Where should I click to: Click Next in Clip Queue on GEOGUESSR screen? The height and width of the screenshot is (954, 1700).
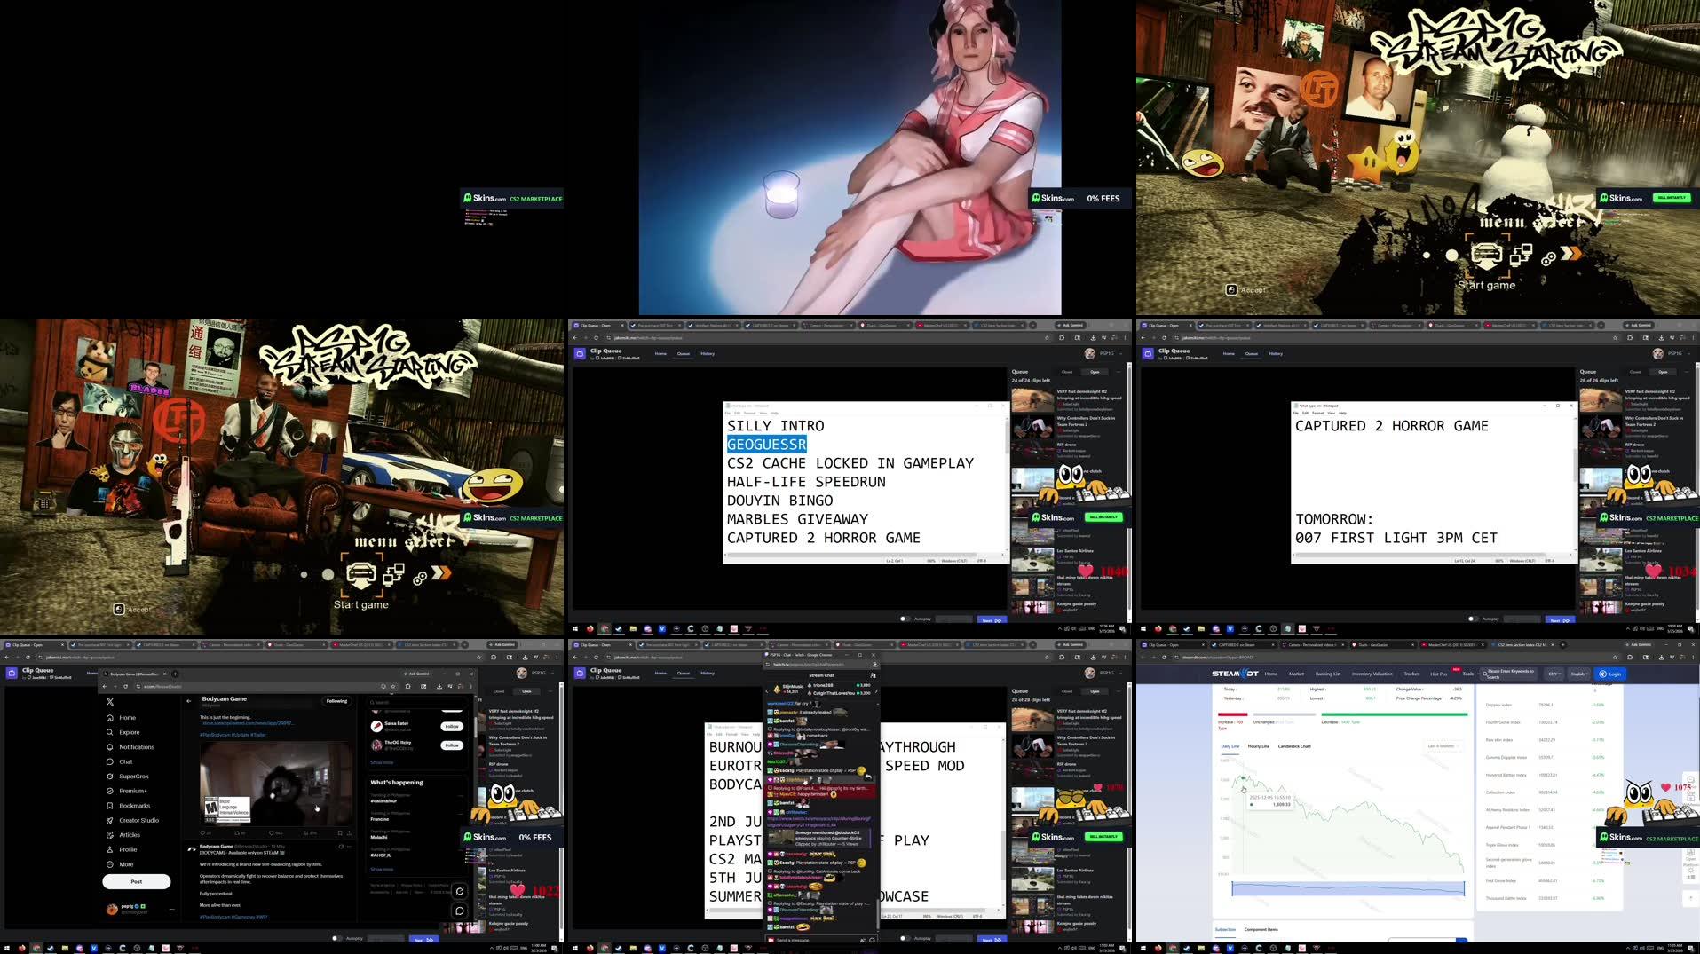pyautogui.click(x=991, y=619)
